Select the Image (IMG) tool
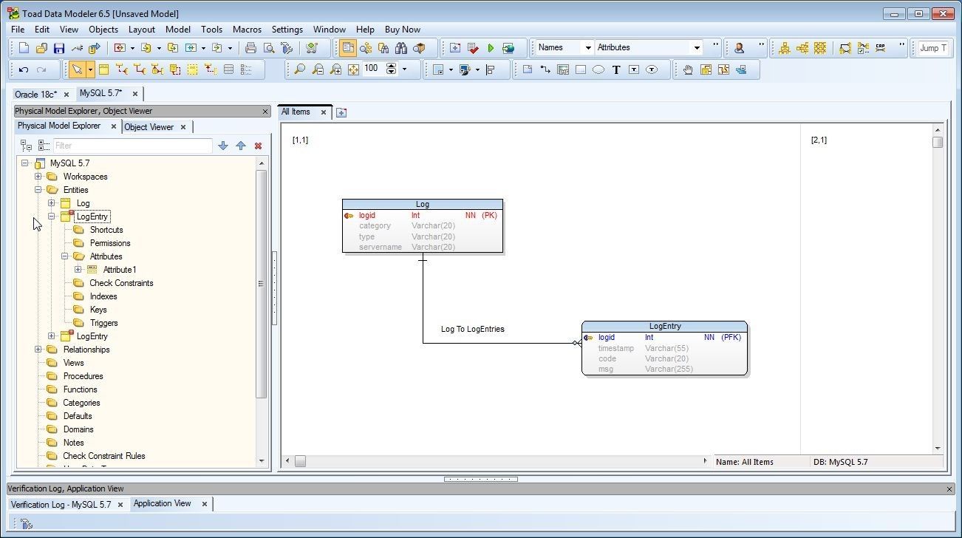The image size is (962, 538). click(x=563, y=69)
